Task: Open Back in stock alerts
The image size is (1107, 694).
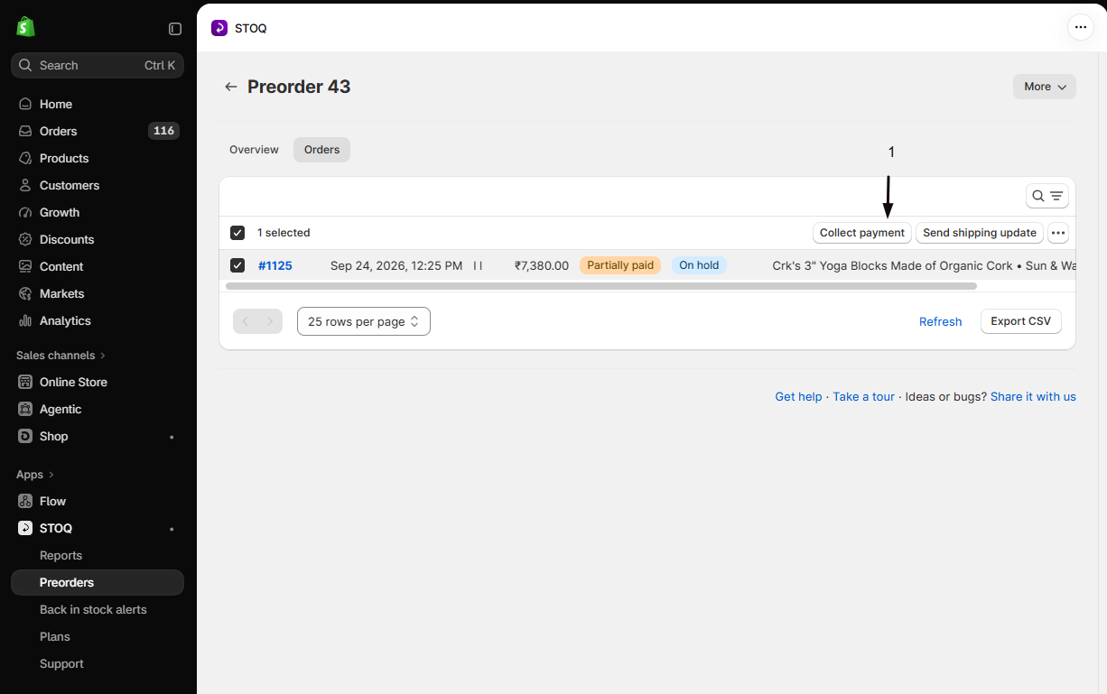Action: [93, 609]
